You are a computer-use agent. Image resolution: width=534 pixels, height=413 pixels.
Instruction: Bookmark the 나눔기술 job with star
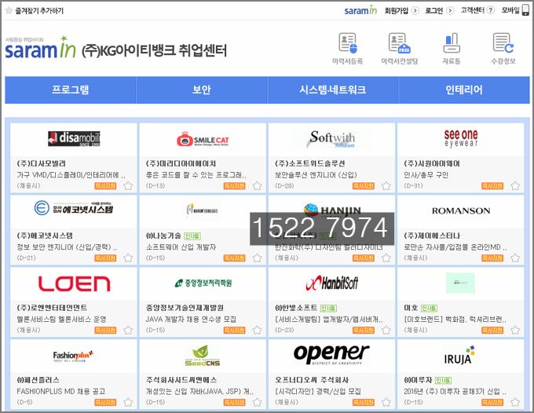coord(257,258)
